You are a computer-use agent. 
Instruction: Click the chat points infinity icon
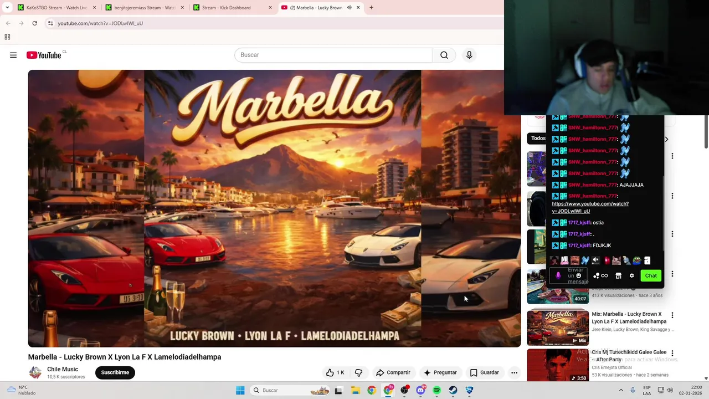(604, 275)
